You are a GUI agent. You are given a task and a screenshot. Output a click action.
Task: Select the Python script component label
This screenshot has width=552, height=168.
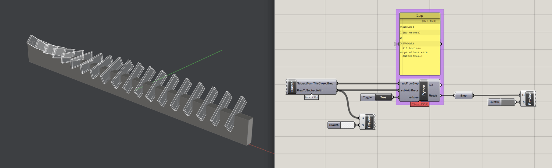click(424, 90)
